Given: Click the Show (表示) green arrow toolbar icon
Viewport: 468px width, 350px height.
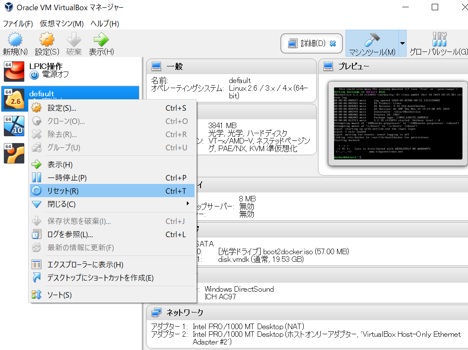Looking at the screenshot, I should (101, 44).
